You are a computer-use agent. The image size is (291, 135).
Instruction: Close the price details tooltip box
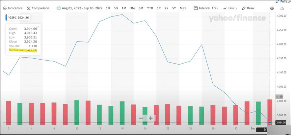[38, 27]
